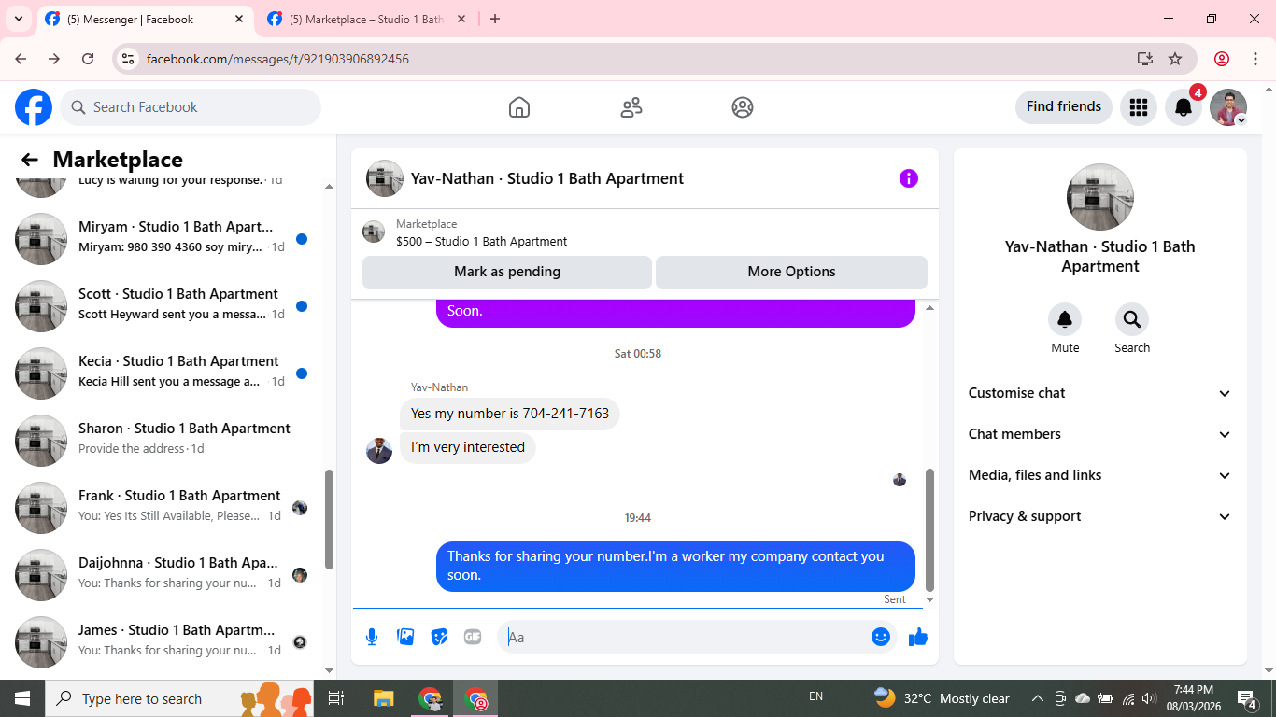The height and width of the screenshot is (717, 1276).
Task: Reload the page in Chrome
Action: [88, 59]
